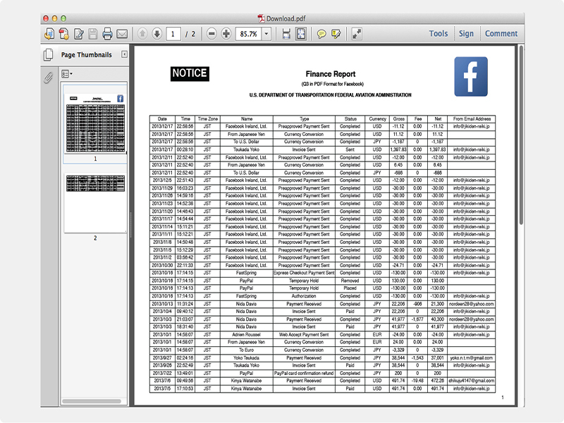Select the highlight text tool
The height and width of the screenshot is (423, 564).
(336, 34)
